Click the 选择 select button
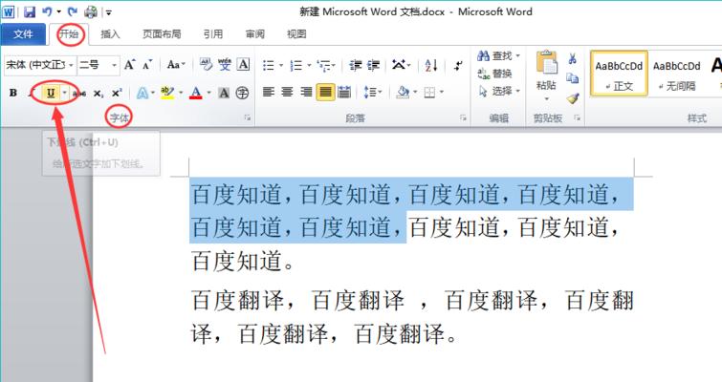 pos(499,91)
